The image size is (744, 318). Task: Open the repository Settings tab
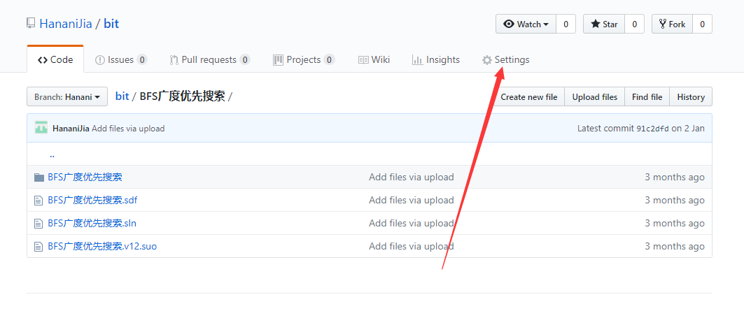tap(506, 59)
